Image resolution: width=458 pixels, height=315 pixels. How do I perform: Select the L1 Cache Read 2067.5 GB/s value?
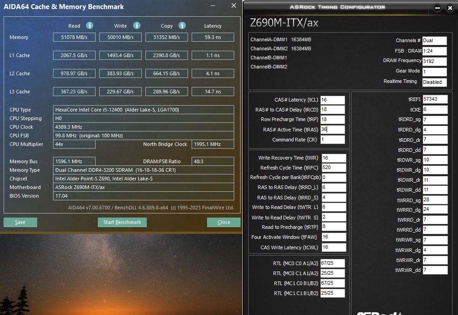[74, 55]
